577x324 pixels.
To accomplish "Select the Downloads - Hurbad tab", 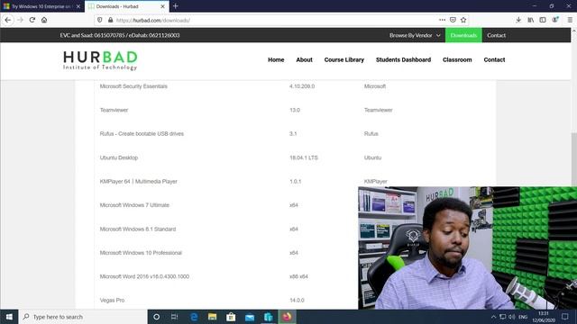I will click(126, 6).
